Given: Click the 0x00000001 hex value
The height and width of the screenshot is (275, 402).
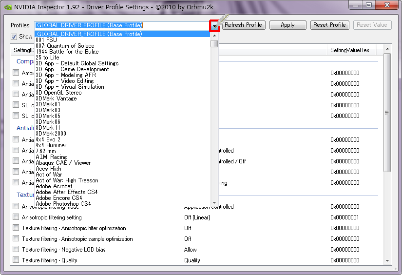Looking at the screenshot, I should (x=345, y=217).
